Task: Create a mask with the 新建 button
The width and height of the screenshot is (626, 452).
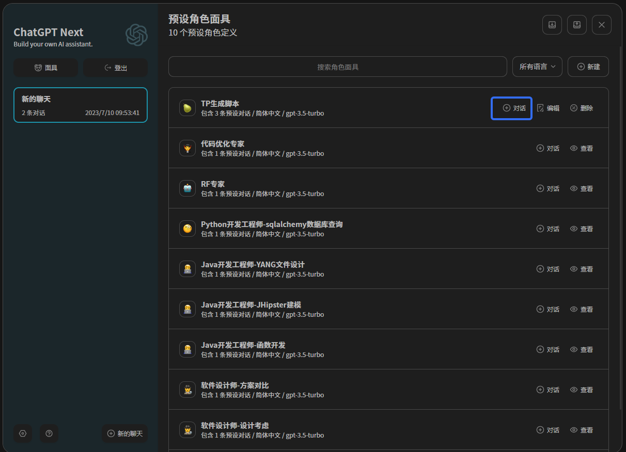Action: click(588, 67)
